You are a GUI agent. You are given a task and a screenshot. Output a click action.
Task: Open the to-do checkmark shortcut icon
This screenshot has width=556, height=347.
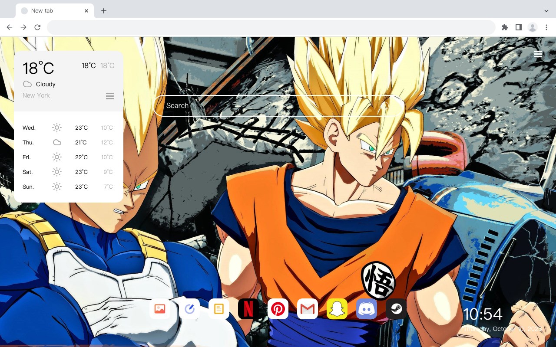click(189, 309)
